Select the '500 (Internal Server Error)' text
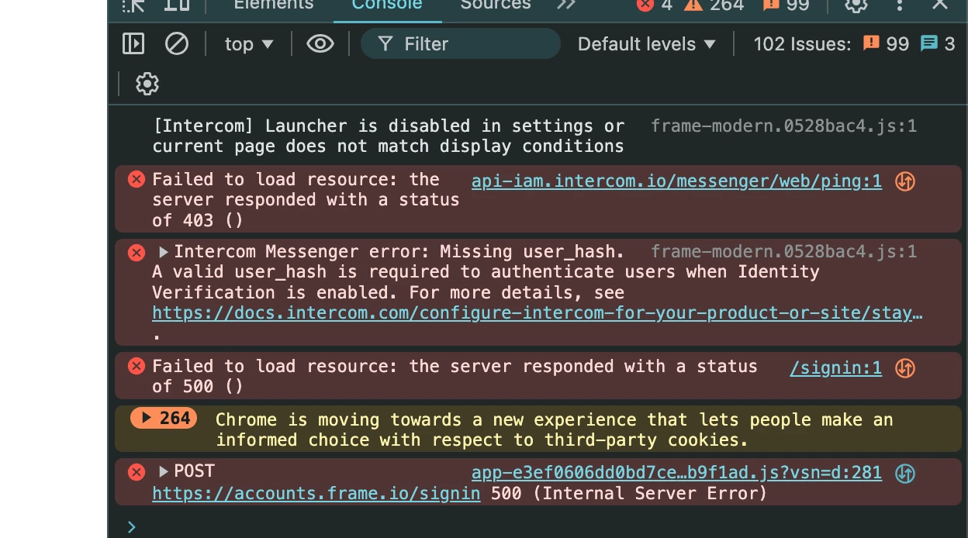Viewport: 968px width, 538px height. pyautogui.click(x=629, y=494)
